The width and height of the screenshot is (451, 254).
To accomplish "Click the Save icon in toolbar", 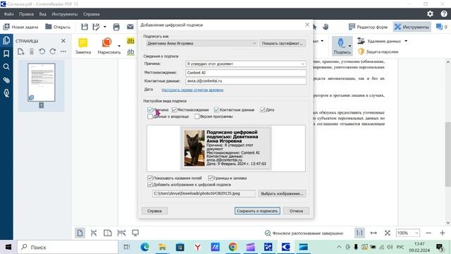I will (85, 27).
